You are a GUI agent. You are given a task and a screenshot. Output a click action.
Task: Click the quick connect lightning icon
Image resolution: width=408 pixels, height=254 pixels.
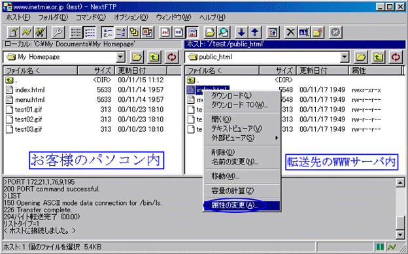coord(26,33)
